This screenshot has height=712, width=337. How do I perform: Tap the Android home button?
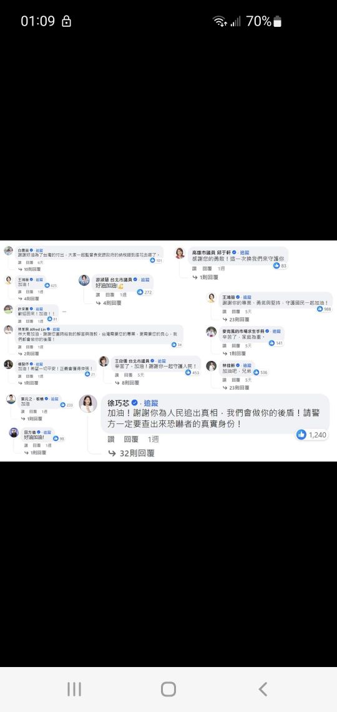pyautogui.click(x=168, y=689)
